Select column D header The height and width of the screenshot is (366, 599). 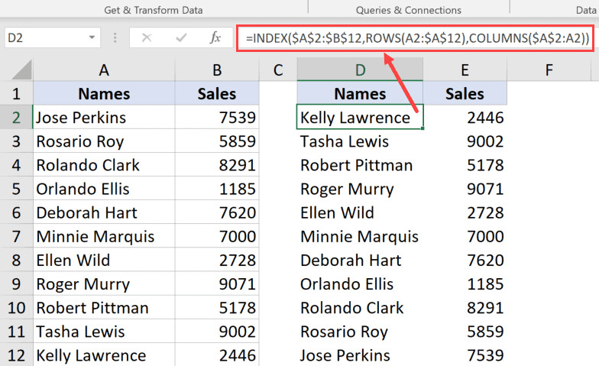[x=360, y=70]
